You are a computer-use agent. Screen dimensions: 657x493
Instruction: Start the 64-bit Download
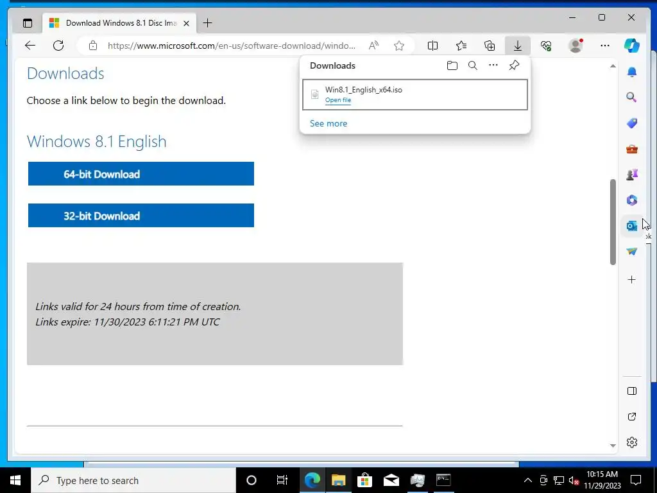pyautogui.click(x=141, y=173)
